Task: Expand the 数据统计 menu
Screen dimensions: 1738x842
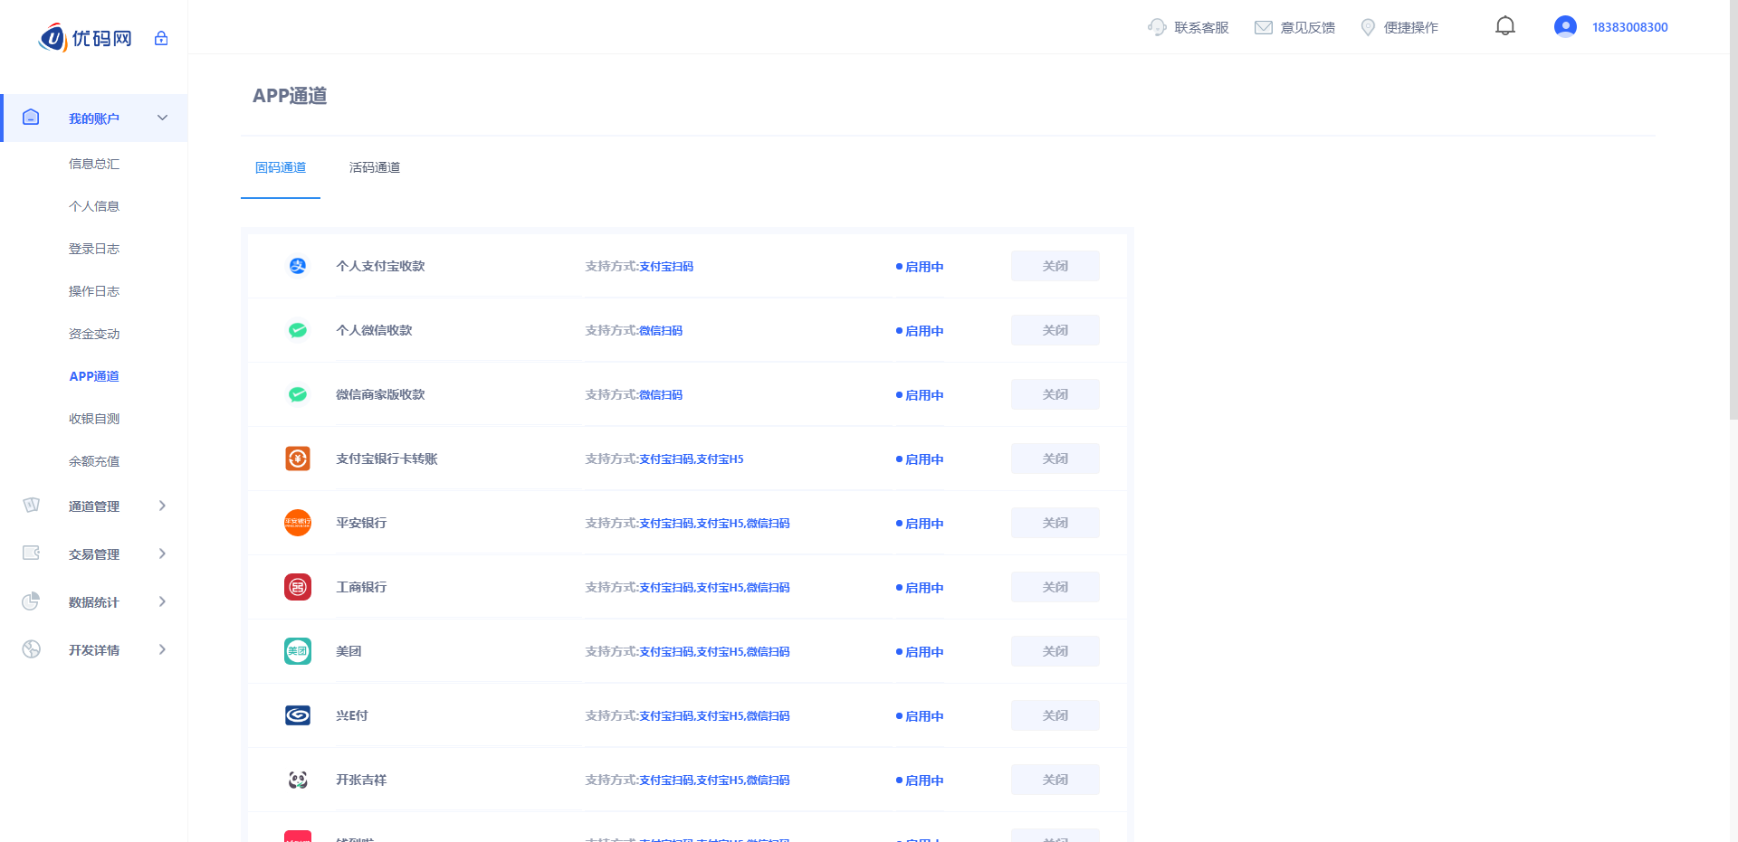Action: tap(94, 602)
